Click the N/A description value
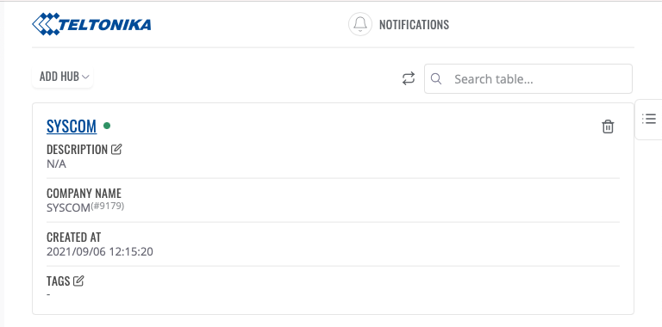 (x=56, y=163)
